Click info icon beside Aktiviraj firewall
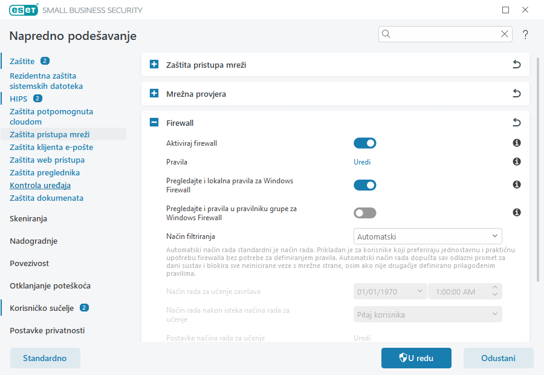Viewport: 544px width, 375px height. coord(516,143)
